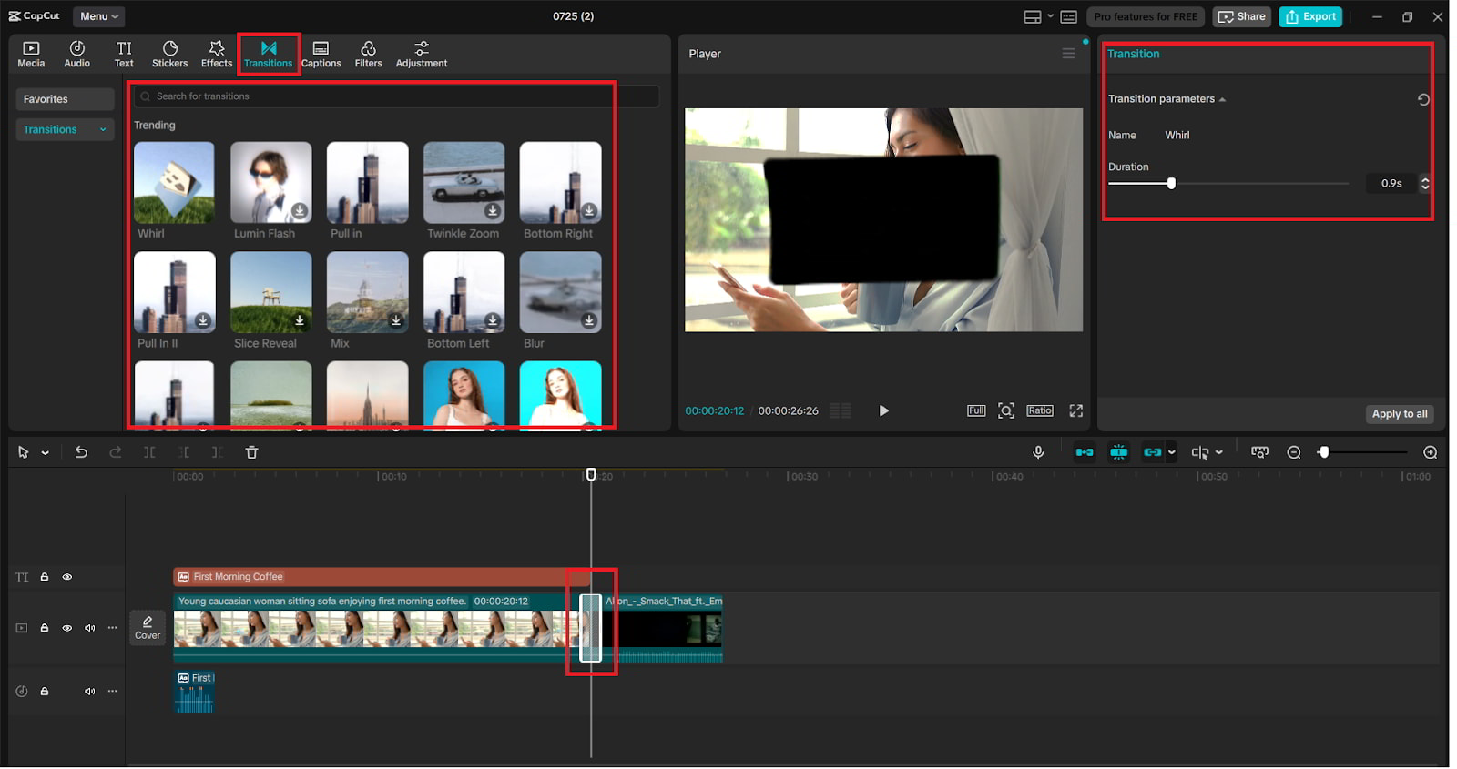Download the Bottom Right transition
Screen dimensions: 1457x769
[589, 211]
